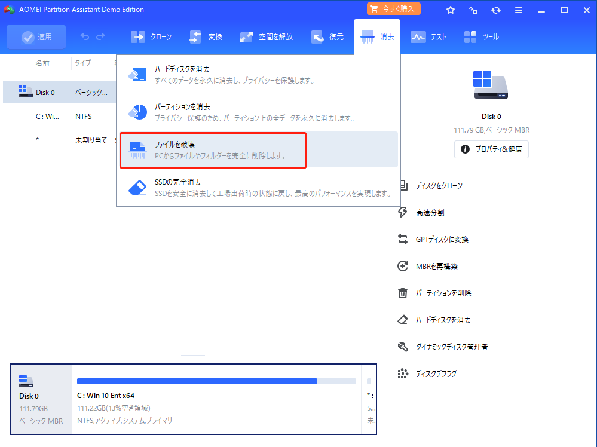
Task: Click MBRを再構築 in side panel
Action: 436,266
